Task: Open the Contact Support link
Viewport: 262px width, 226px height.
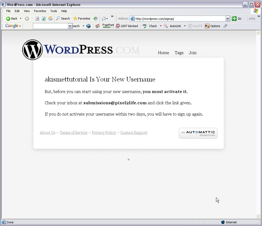Action: pos(134,132)
